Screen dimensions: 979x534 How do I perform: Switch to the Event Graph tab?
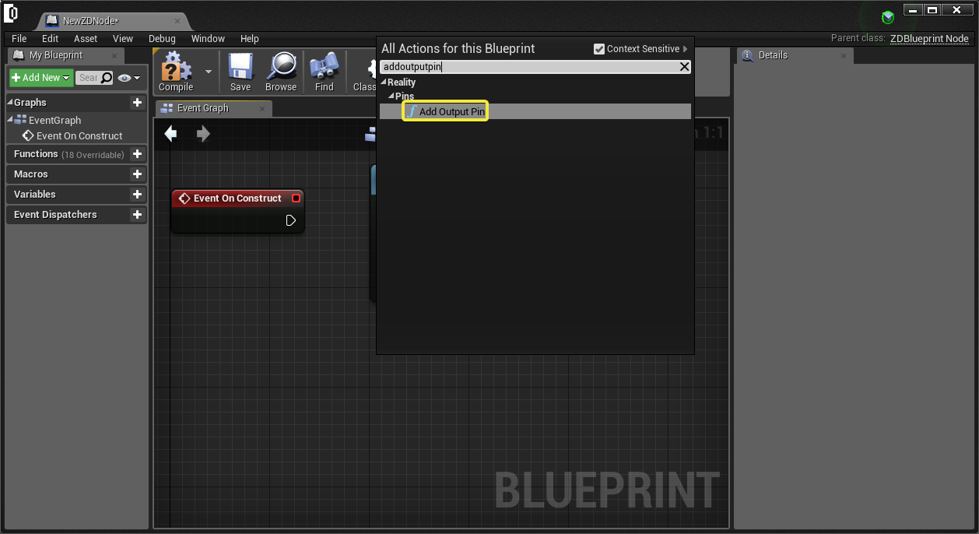(x=202, y=108)
